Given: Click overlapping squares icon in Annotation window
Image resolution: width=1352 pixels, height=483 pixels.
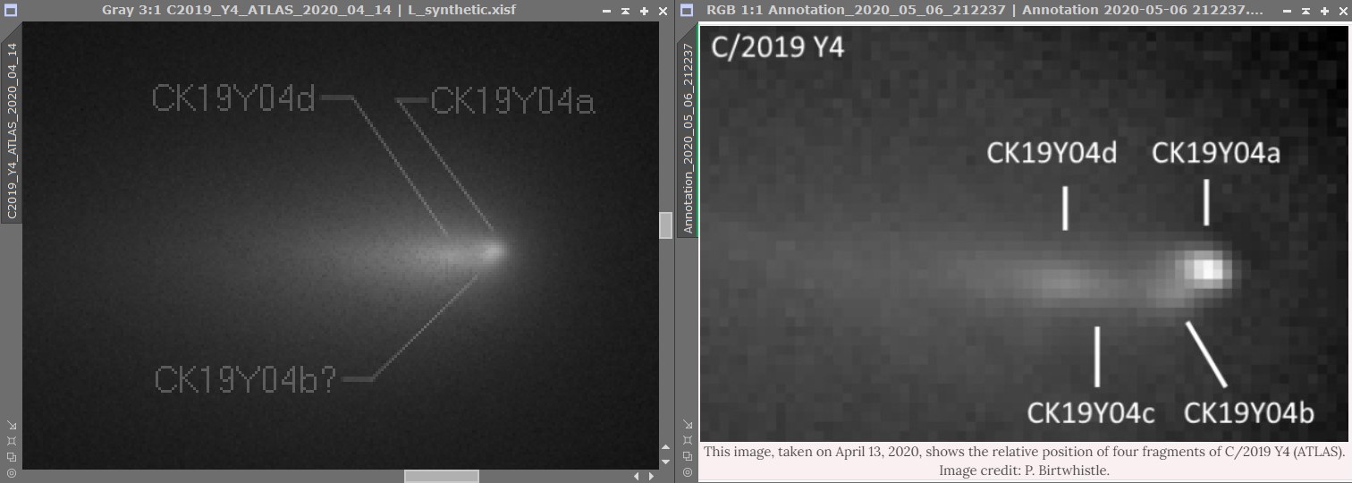Looking at the screenshot, I should [687, 457].
